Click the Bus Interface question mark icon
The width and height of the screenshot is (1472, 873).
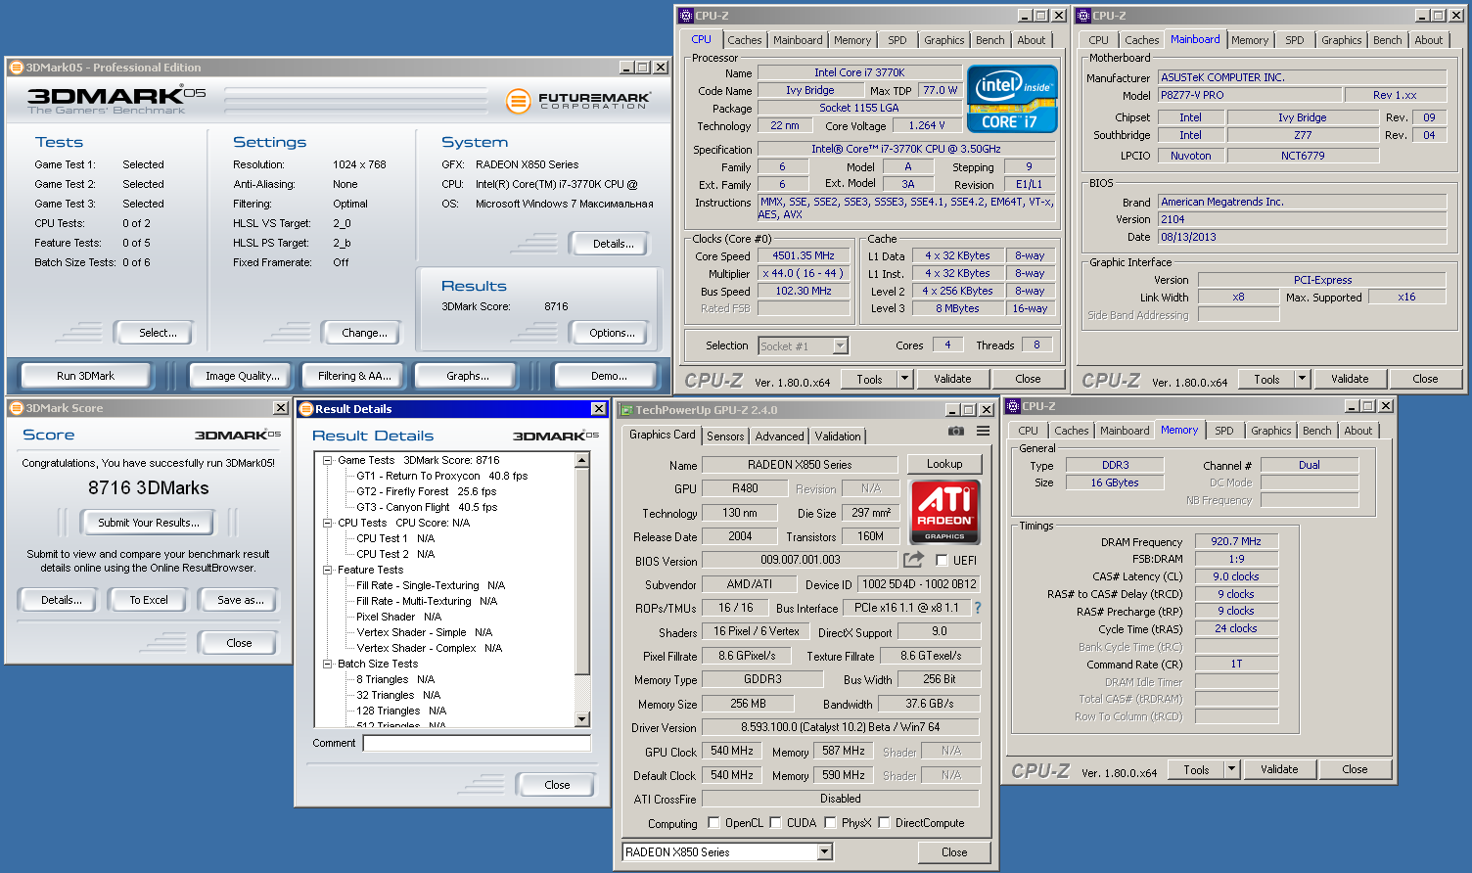977,608
